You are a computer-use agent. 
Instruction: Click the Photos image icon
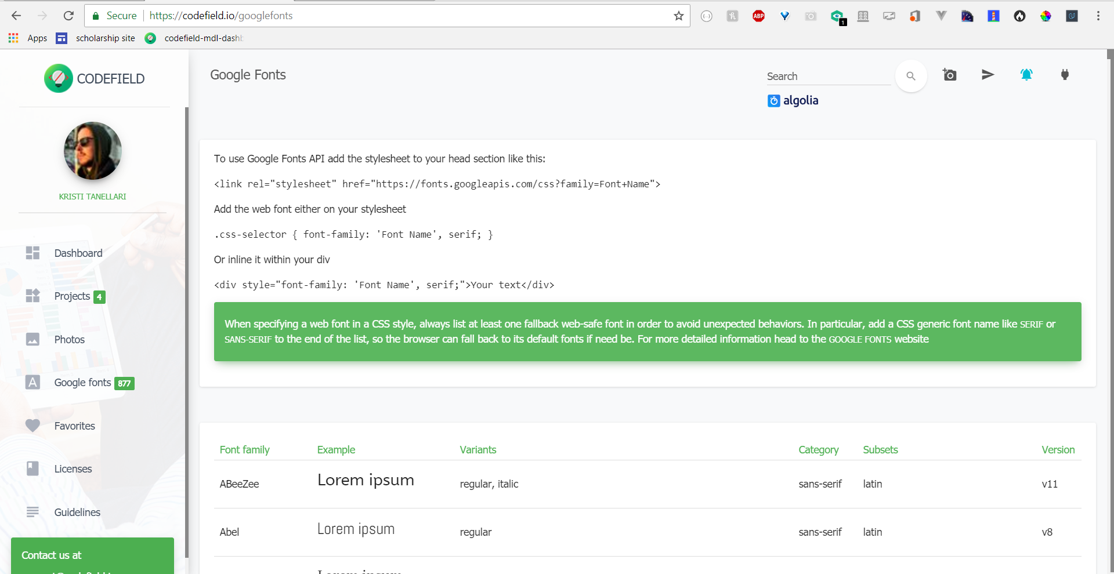click(32, 339)
